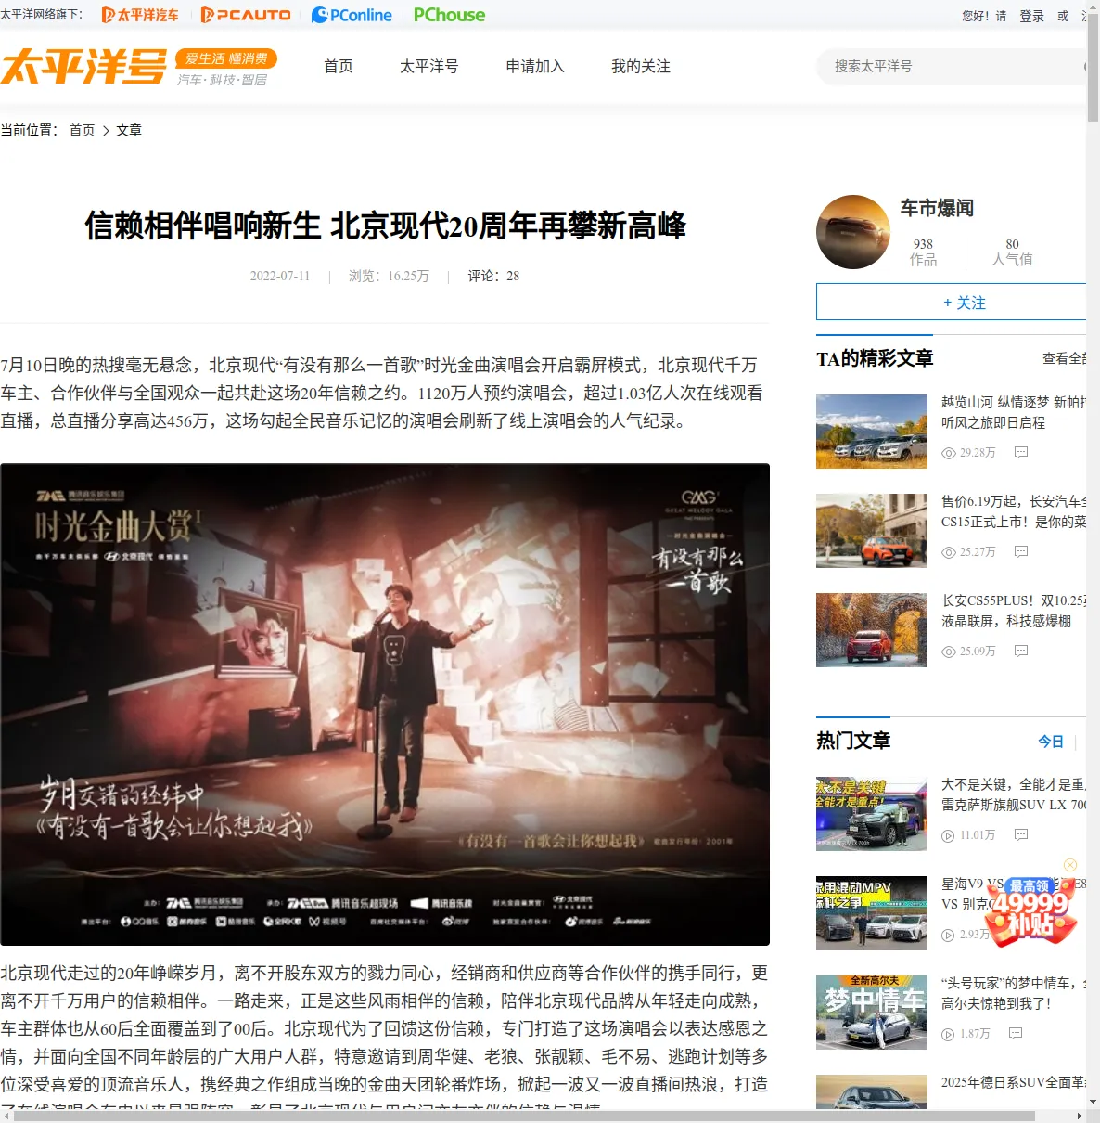This screenshot has width=1100, height=1123.
Task: Open the 最高领49999补贴 promotion badge
Action: pos(1032,911)
